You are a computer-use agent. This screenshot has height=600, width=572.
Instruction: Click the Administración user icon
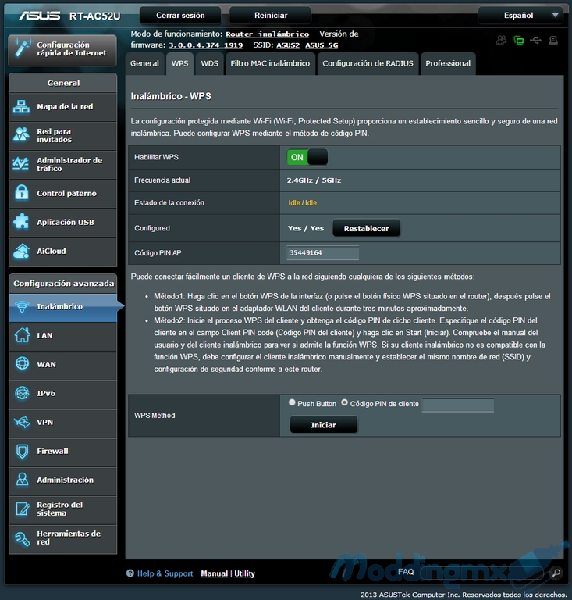coord(22,480)
